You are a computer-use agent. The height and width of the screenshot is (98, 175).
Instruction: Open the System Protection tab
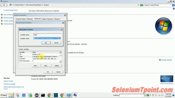click(x=48, y=19)
